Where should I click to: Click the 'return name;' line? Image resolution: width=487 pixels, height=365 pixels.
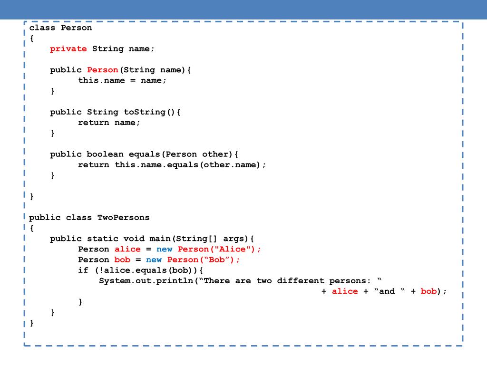(x=109, y=123)
